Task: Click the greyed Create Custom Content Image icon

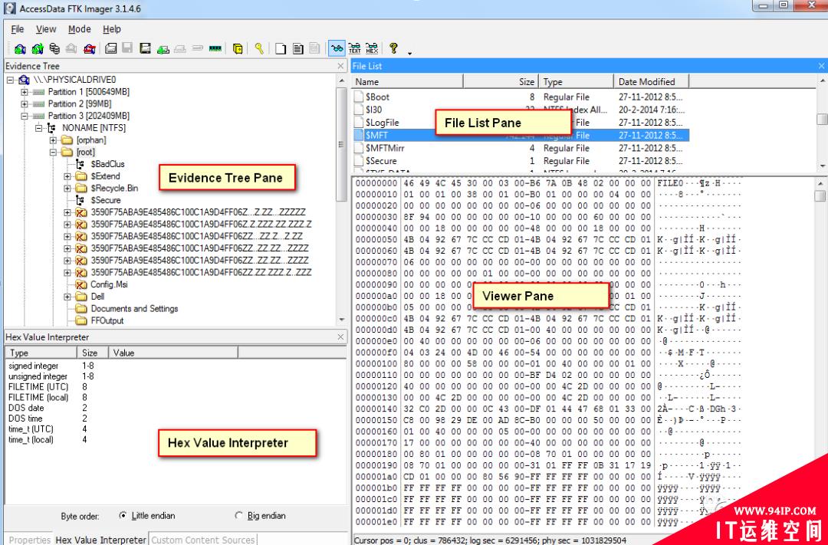Action: click(x=180, y=48)
